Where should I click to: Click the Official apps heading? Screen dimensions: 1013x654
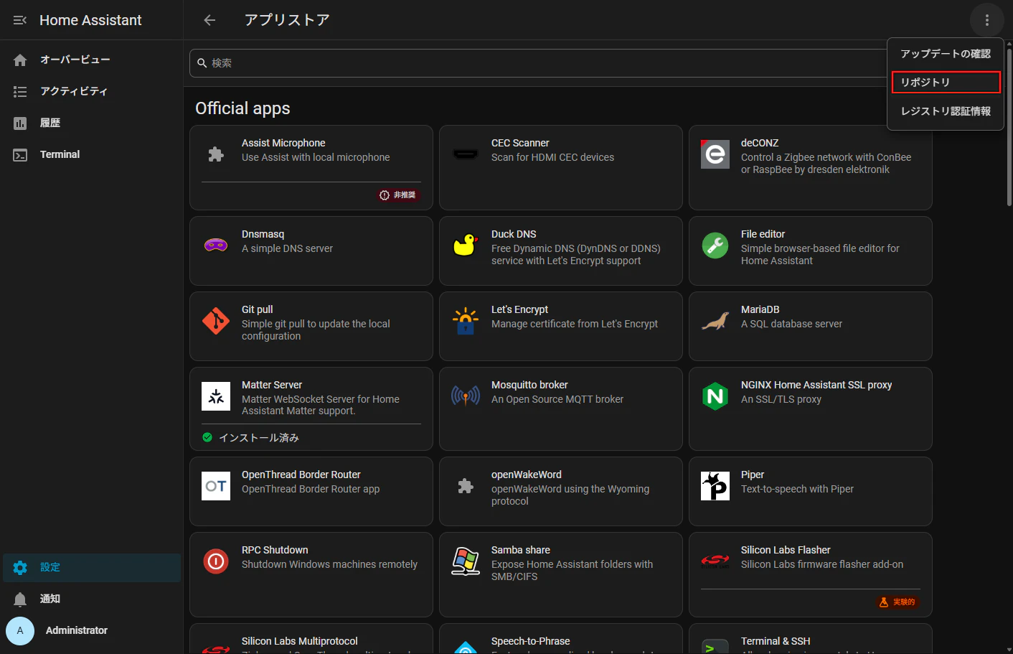click(242, 108)
